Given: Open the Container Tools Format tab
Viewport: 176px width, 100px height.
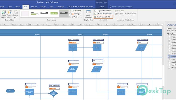Looking at the screenshot, I should 101,7.
